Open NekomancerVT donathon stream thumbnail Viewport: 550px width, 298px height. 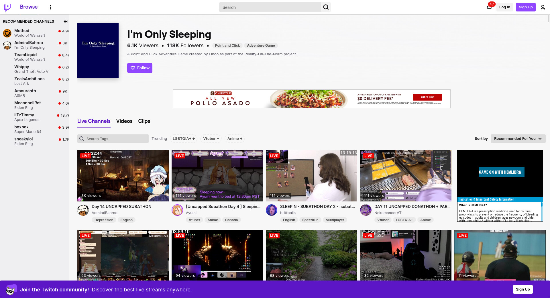[x=406, y=176]
